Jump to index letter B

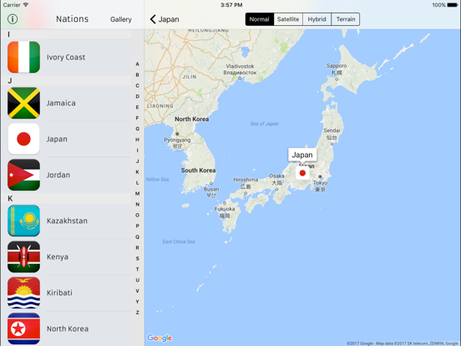137,74
